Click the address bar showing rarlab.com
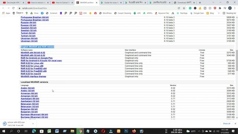Screen dimensions: 238x134 97,8
